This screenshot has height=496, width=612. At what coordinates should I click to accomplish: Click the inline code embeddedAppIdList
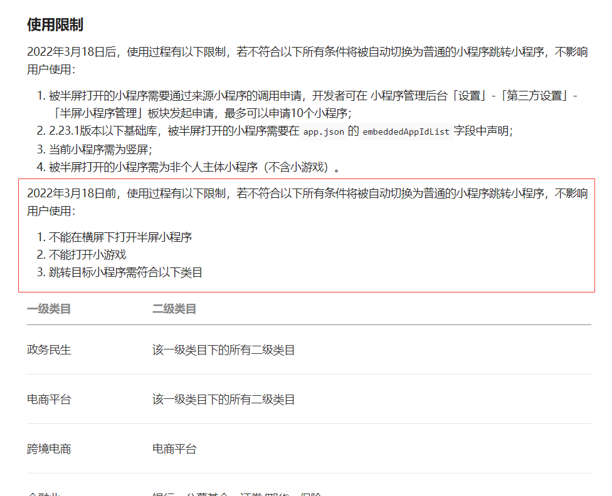point(406,132)
